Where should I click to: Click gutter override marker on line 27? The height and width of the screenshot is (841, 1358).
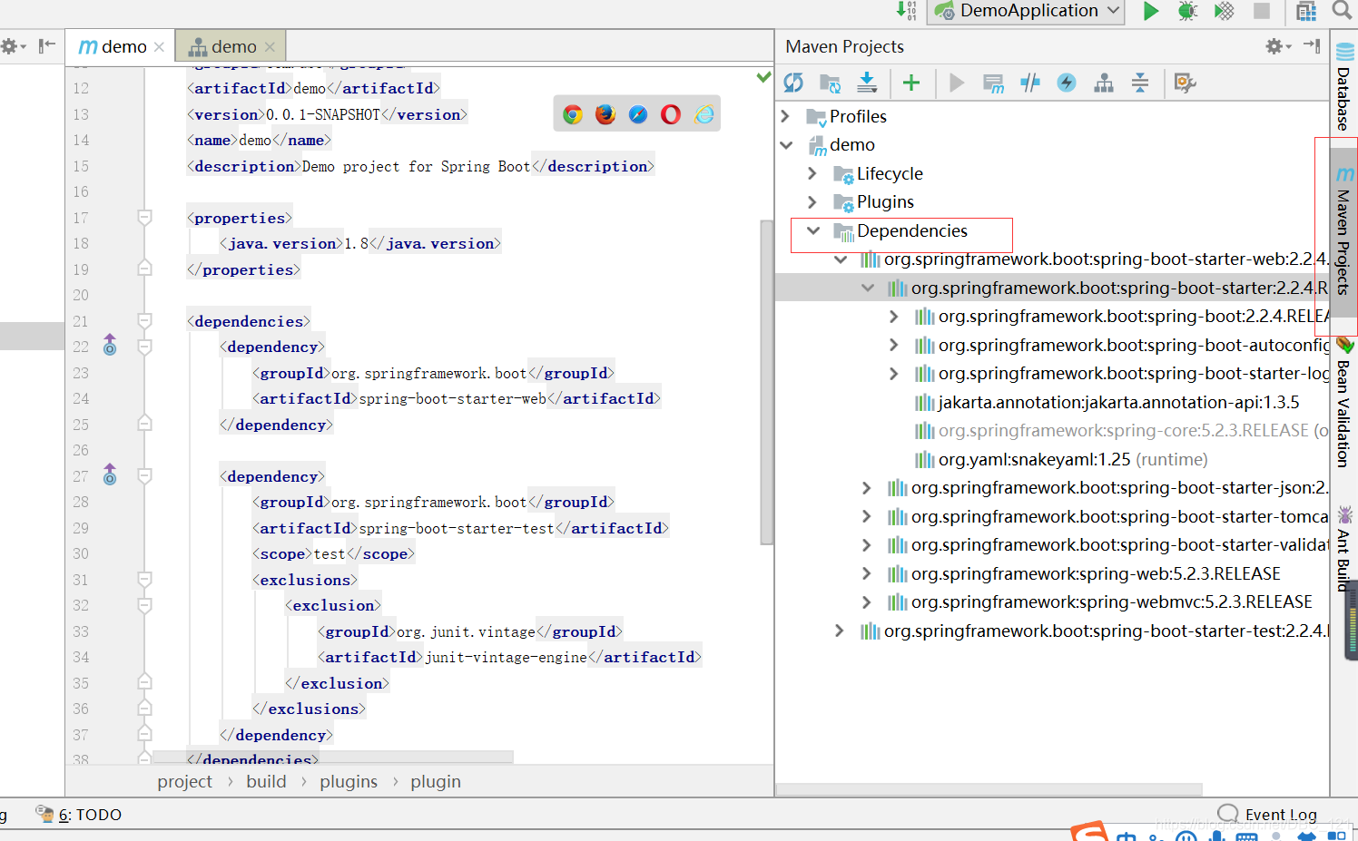tap(110, 474)
